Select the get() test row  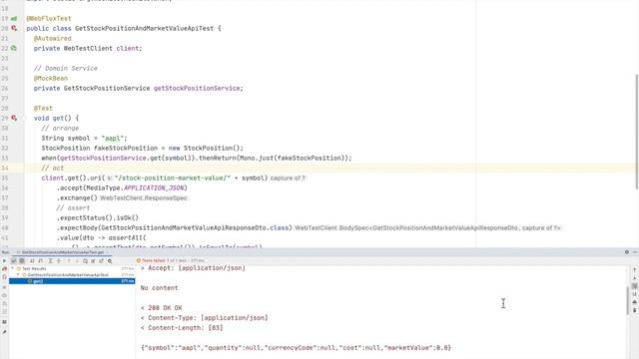(72, 281)
